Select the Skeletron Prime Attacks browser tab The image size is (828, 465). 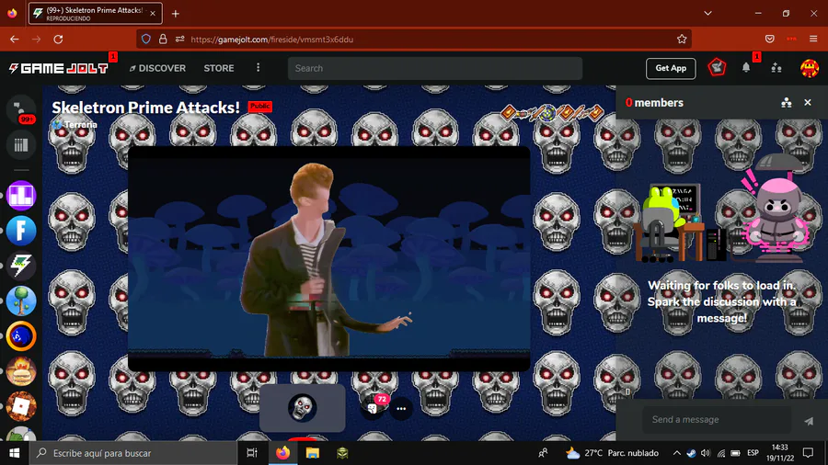tap(95, 14)
